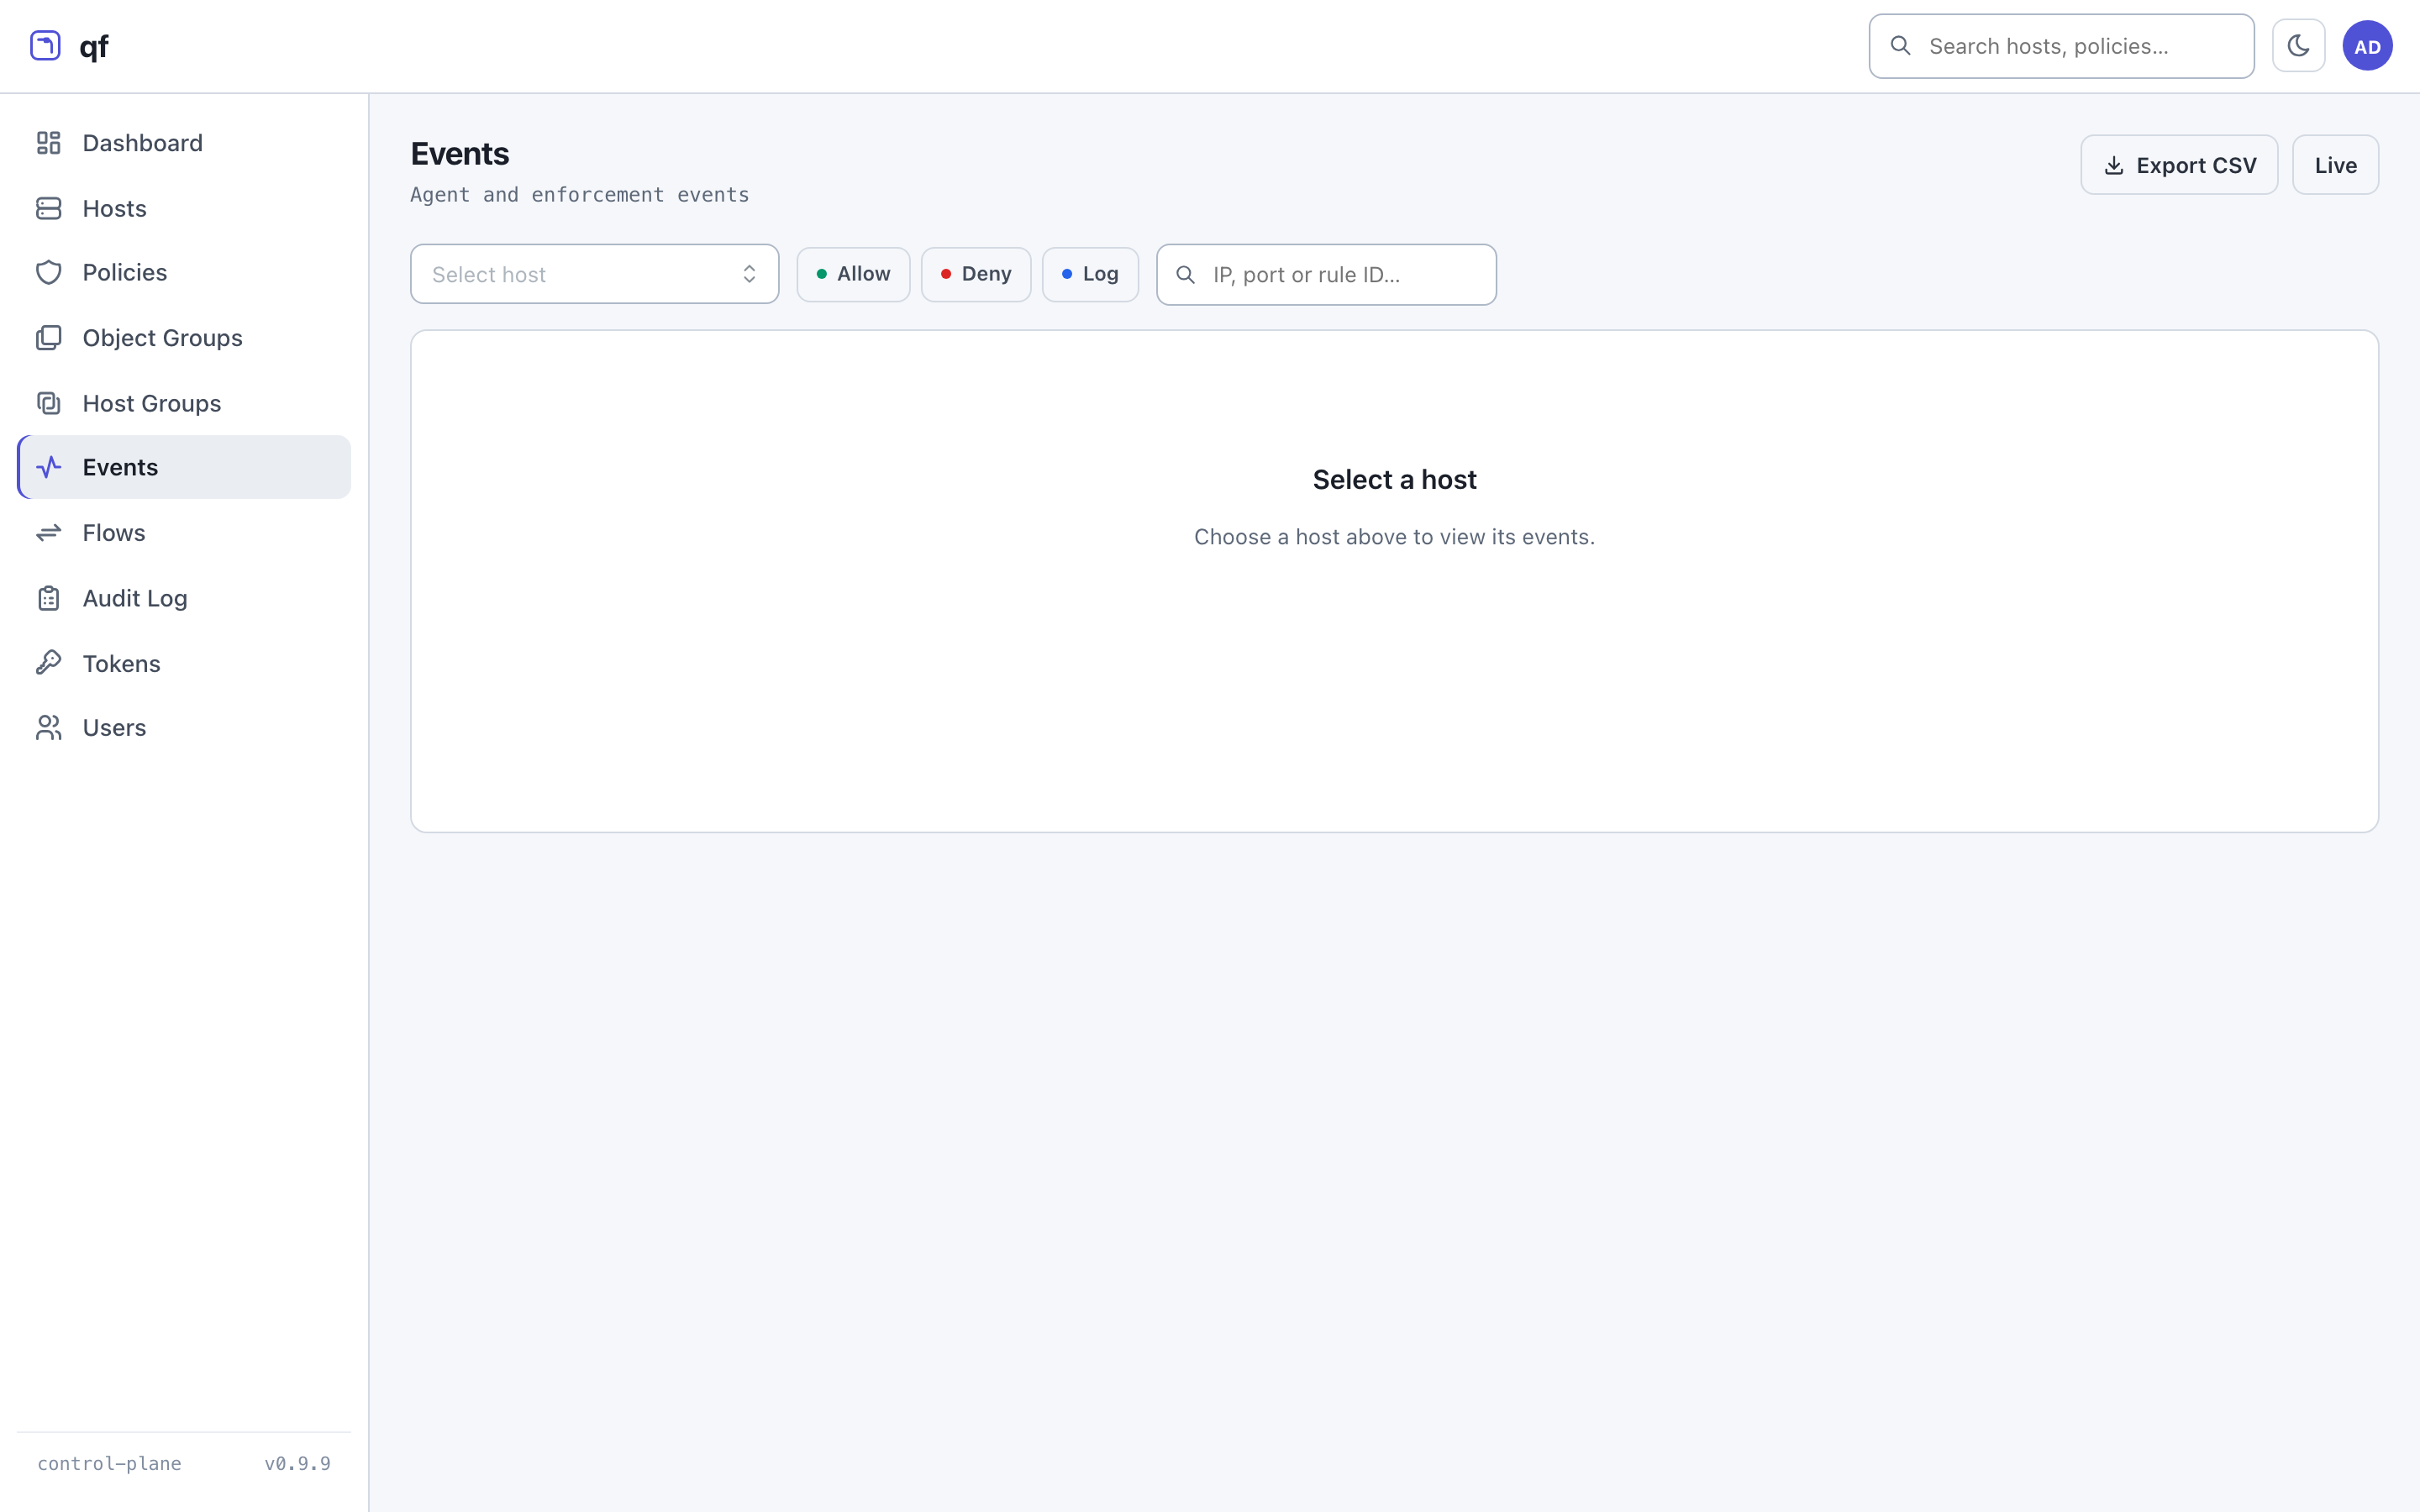Toggle the Allow event filter
2420x1512 pixels.
(x=853, y=274)
